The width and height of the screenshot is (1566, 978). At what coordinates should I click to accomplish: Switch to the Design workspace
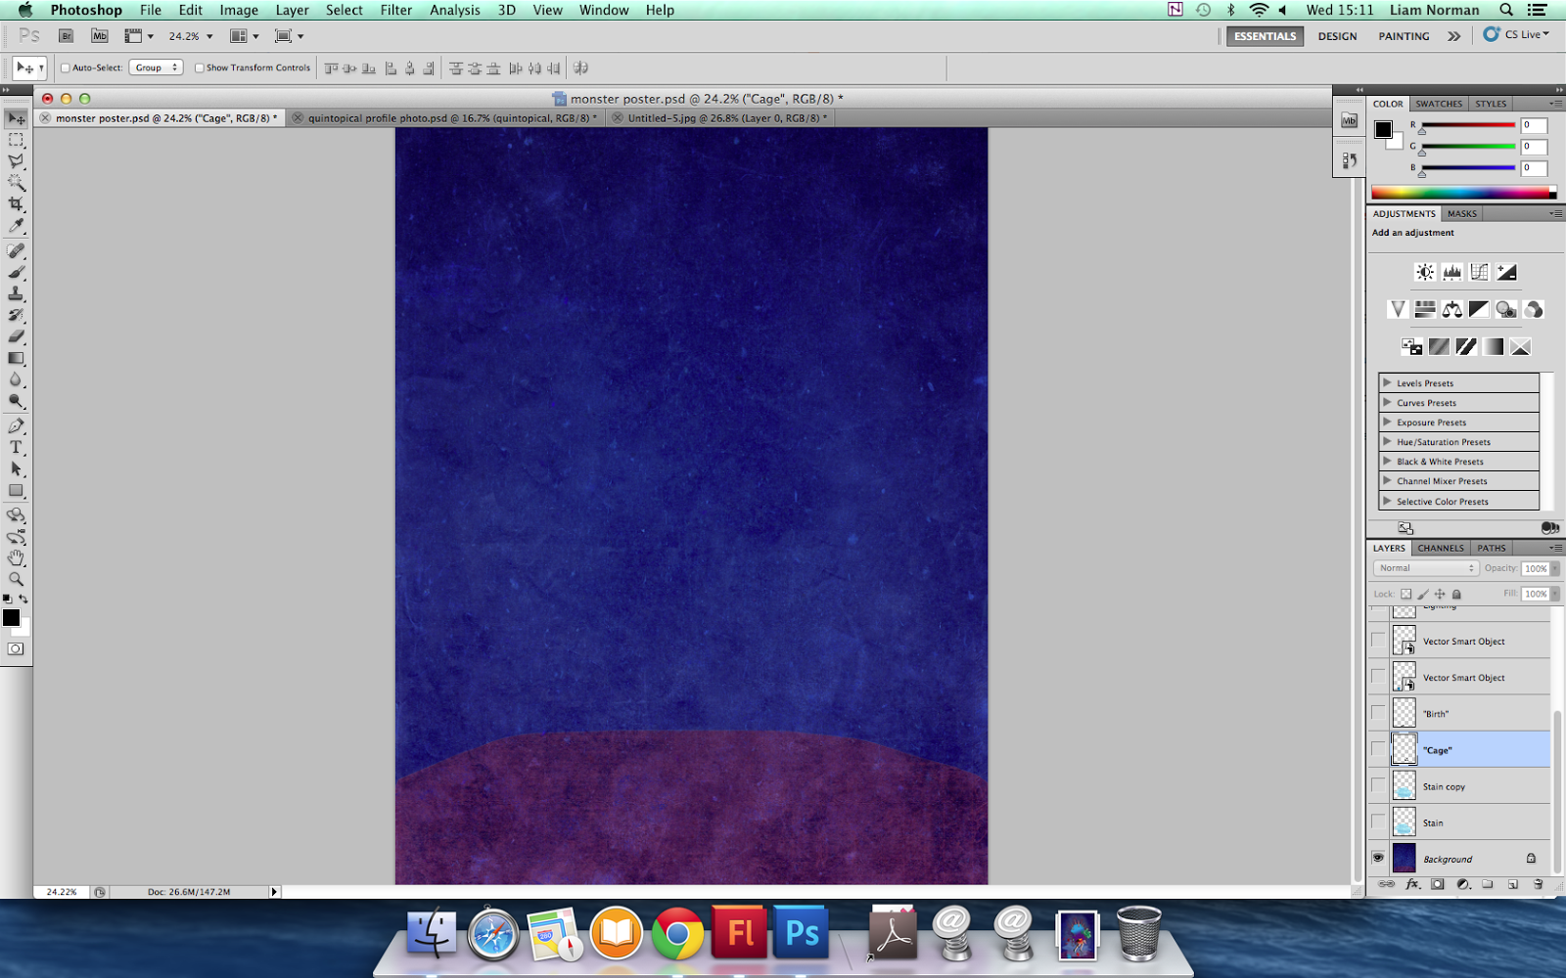1337,36
